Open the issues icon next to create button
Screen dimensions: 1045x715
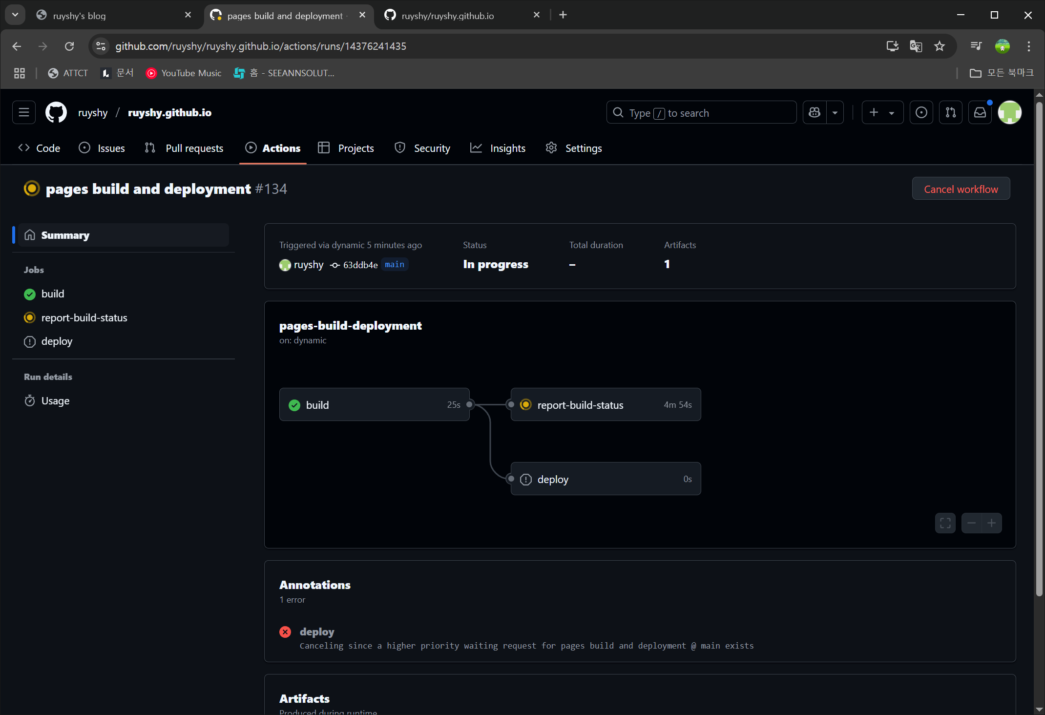[921, 112]
